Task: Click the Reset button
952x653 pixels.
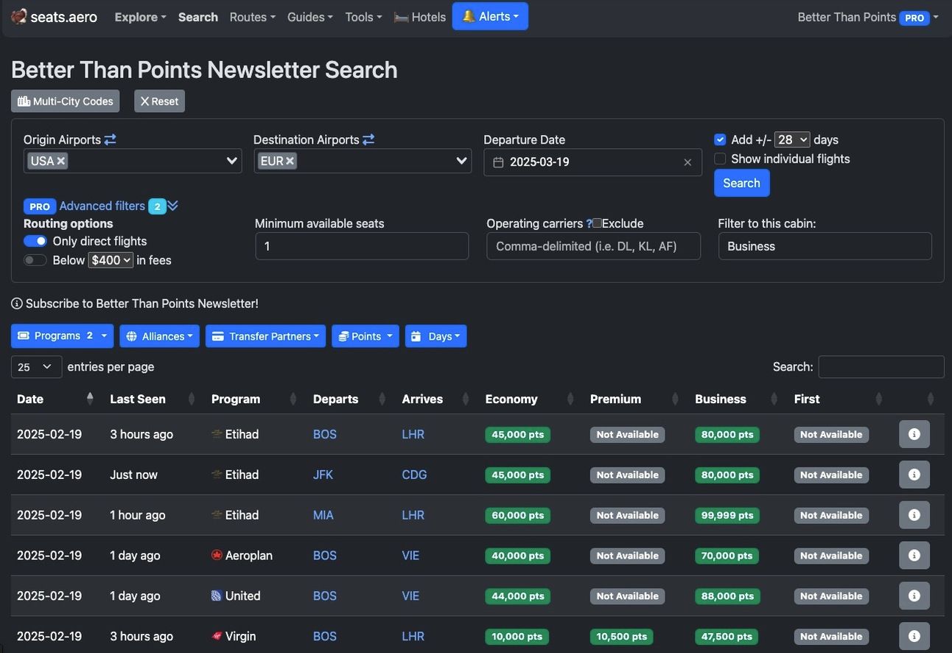Action: (x=159, y=101)
